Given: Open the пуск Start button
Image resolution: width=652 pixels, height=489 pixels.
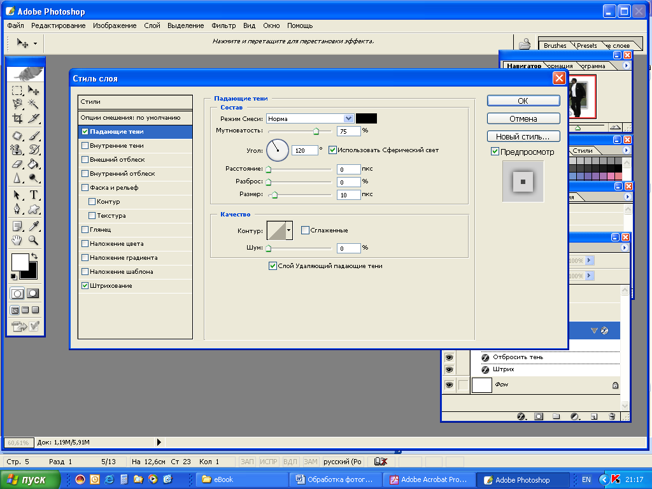Looking at the screenshot, I should [30, 479].
